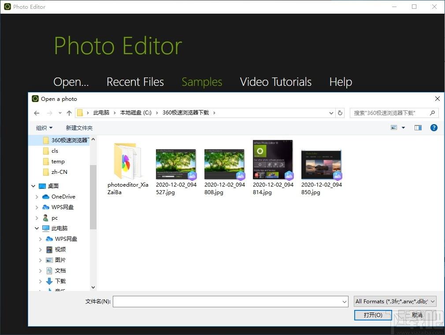Click navigation pane scroll up arrow

pyautogui.click(x=93, y=140)
